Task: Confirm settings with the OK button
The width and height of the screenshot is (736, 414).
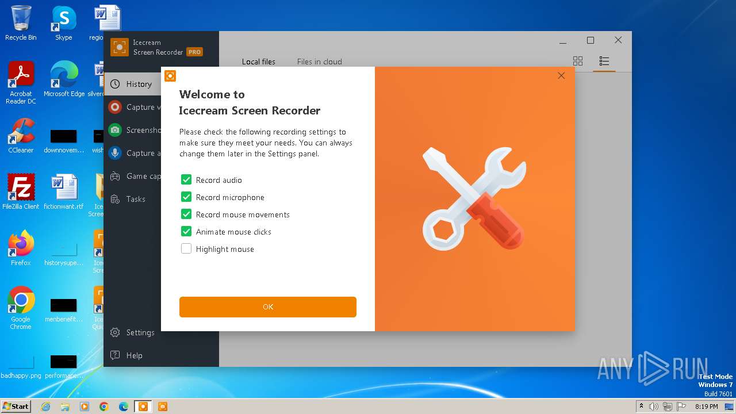Action: pyautogui.click(x=268, y=307)
